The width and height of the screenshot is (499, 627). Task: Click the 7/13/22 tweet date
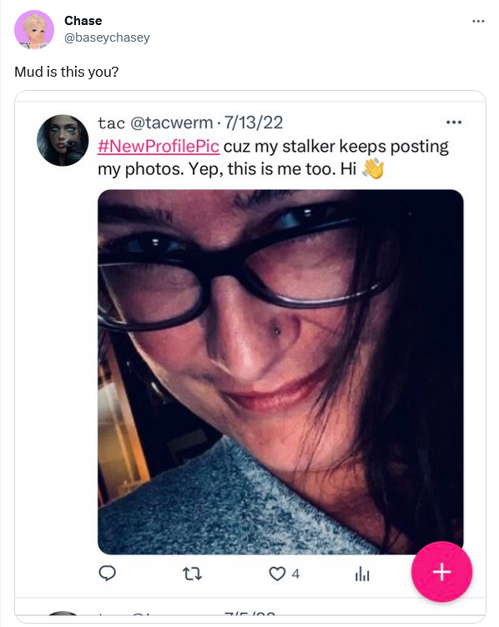tap(254, 123)
